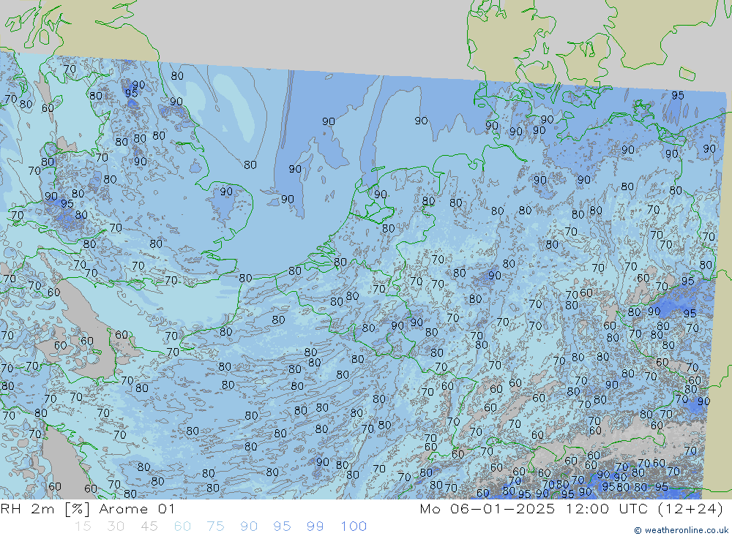Select legend value 100
Viewport: 732px width, 536px height.
(354, 526)
